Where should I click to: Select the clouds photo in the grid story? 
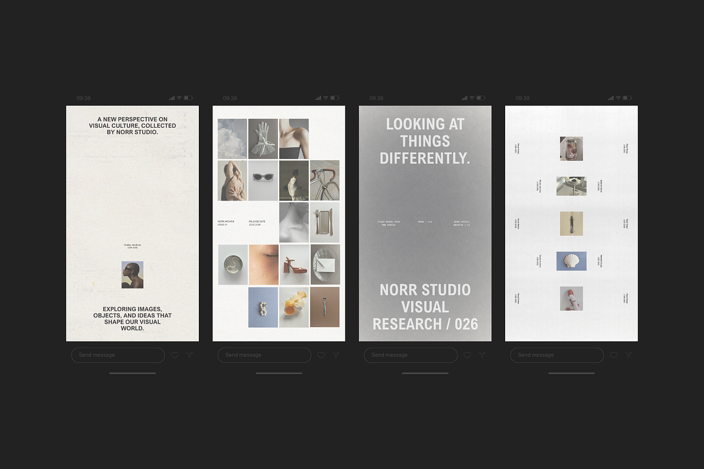click(x=232, y=138)
